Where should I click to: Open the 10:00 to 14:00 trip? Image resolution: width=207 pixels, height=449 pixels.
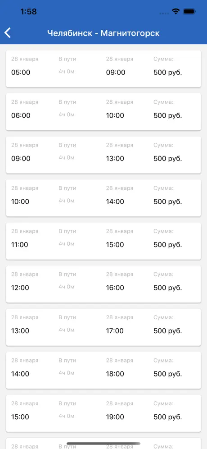tap(103, 198)
